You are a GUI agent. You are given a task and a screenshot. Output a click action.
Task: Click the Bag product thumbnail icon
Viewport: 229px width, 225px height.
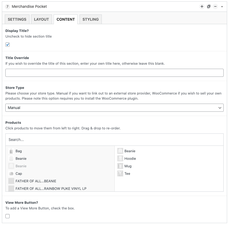click(11, 151)
